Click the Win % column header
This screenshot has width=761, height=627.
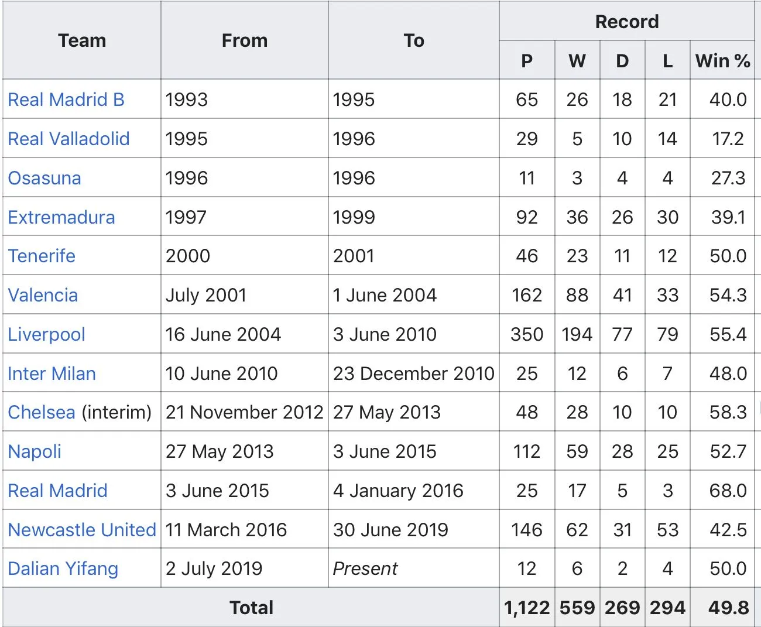click(722, 60)
